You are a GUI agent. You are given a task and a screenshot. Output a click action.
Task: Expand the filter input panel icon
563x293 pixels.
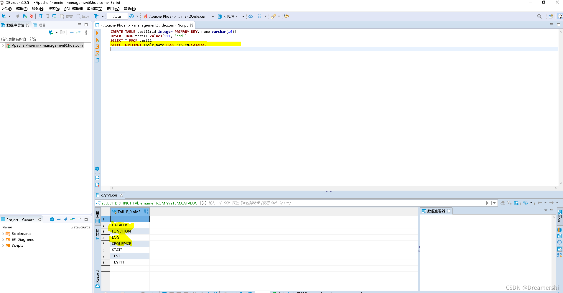point(204,203)
